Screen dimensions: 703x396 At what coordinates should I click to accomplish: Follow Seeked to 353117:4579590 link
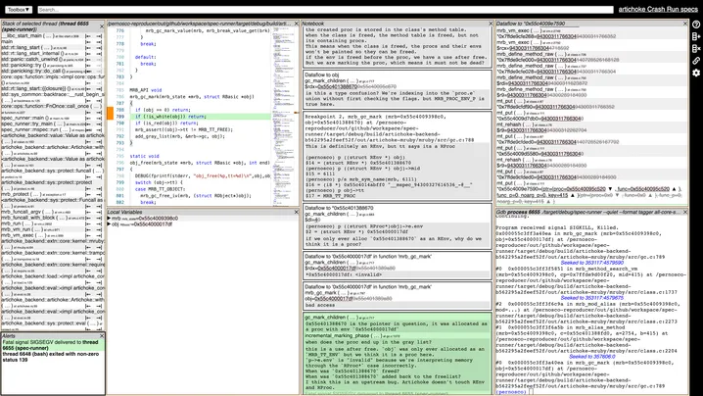click(x=591, y=263)
